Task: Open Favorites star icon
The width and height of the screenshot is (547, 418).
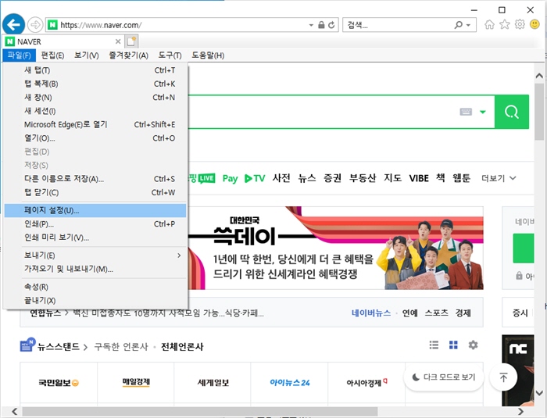Action: 505,24
